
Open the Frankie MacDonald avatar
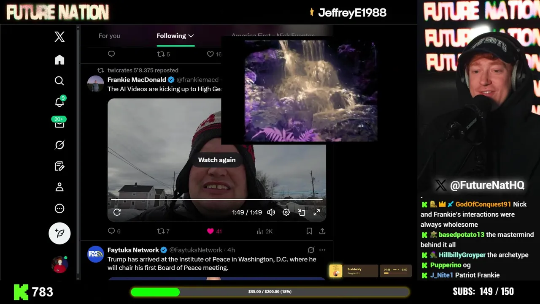click(x=96, y=84)
